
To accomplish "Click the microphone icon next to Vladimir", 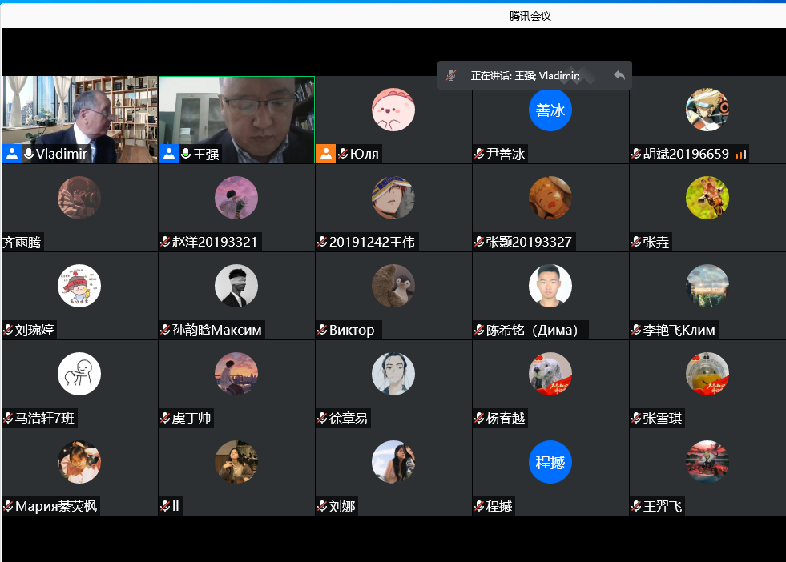I will [29, 154].
